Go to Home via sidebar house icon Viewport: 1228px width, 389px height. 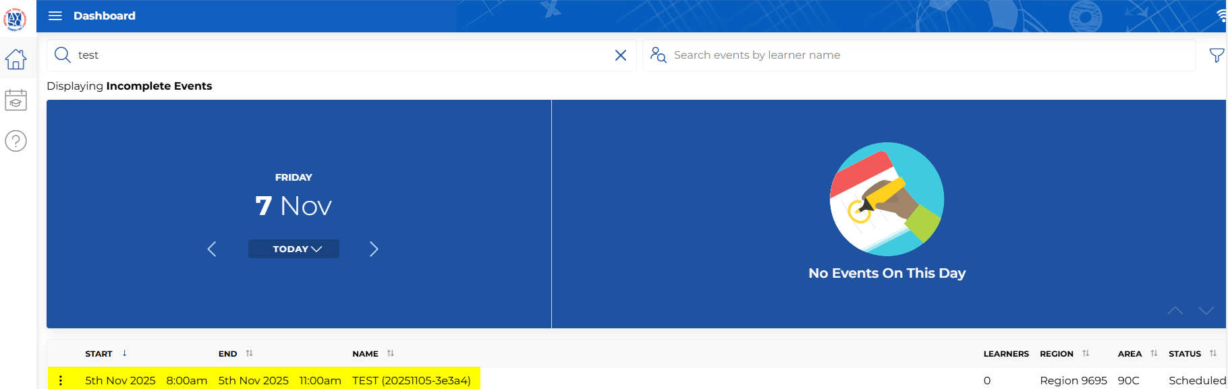click(x=16, y=59)
